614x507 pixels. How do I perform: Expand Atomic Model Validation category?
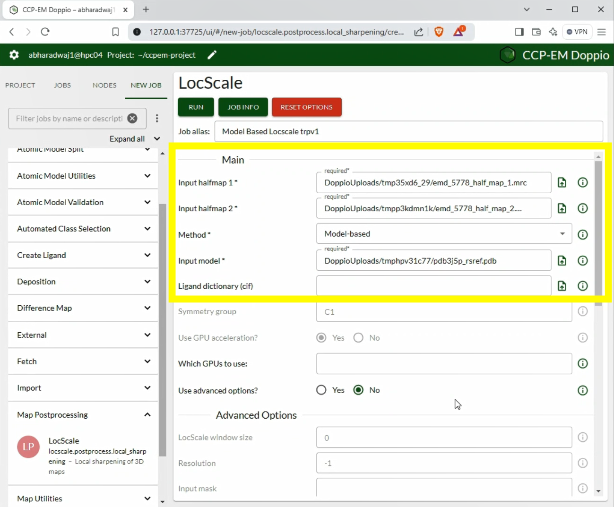(83, 202)
